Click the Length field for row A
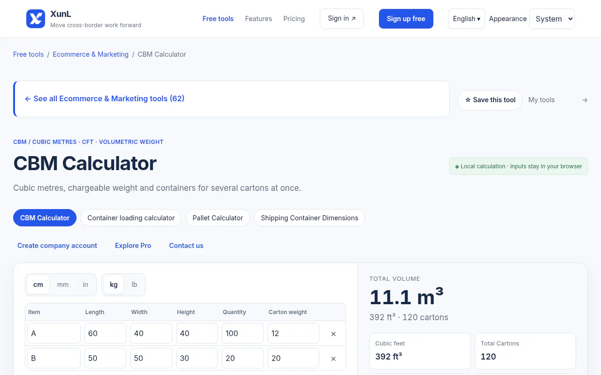The image size is (601, 375). pos(105,333)
